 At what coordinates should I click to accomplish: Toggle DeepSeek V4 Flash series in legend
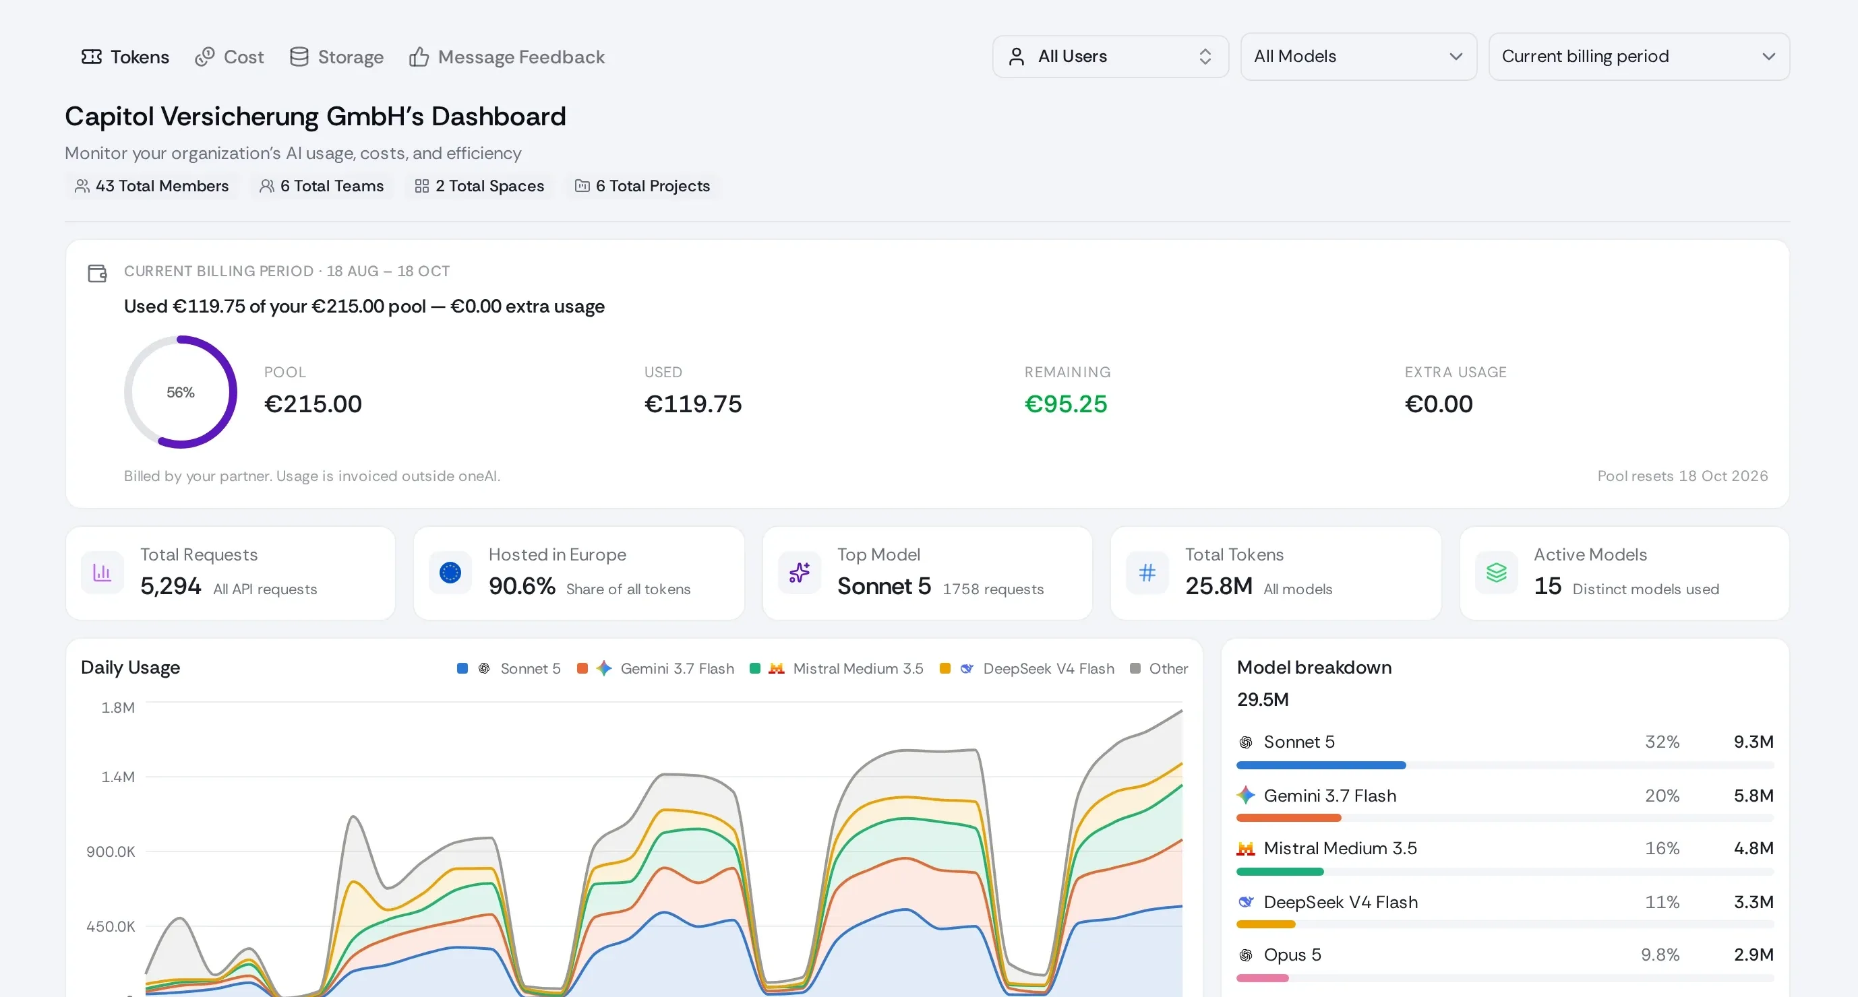1027,668
